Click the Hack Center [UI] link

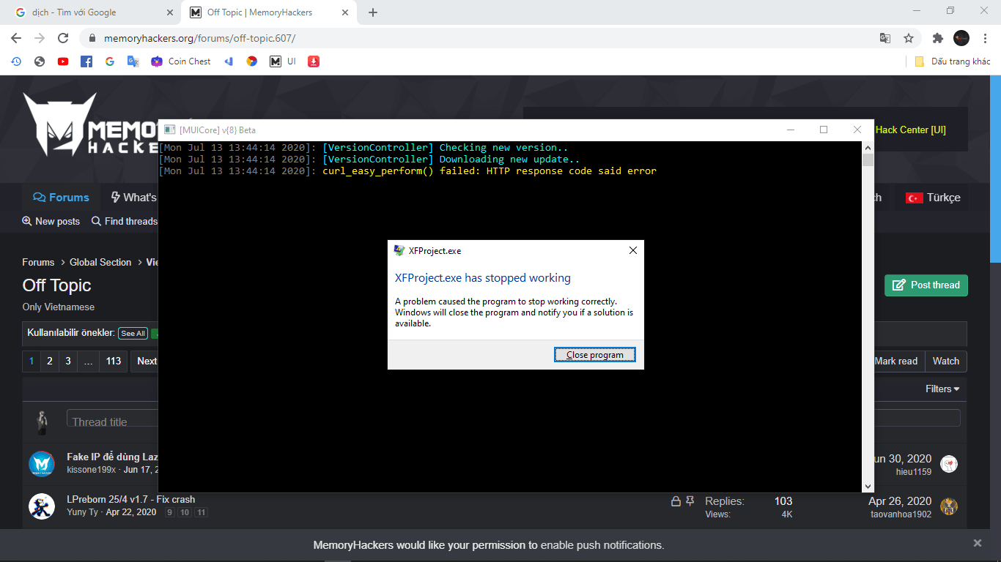(911, 130)
